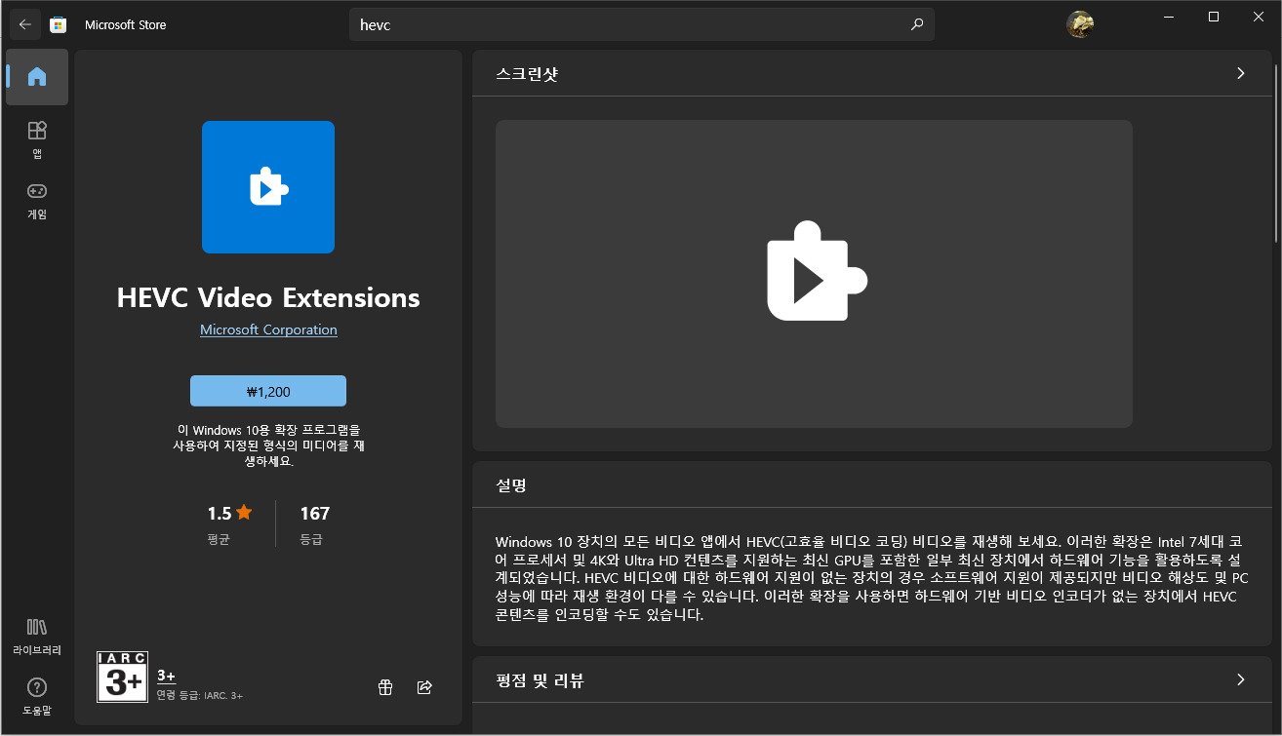Open the 3+ age rating link

(166, 676)
